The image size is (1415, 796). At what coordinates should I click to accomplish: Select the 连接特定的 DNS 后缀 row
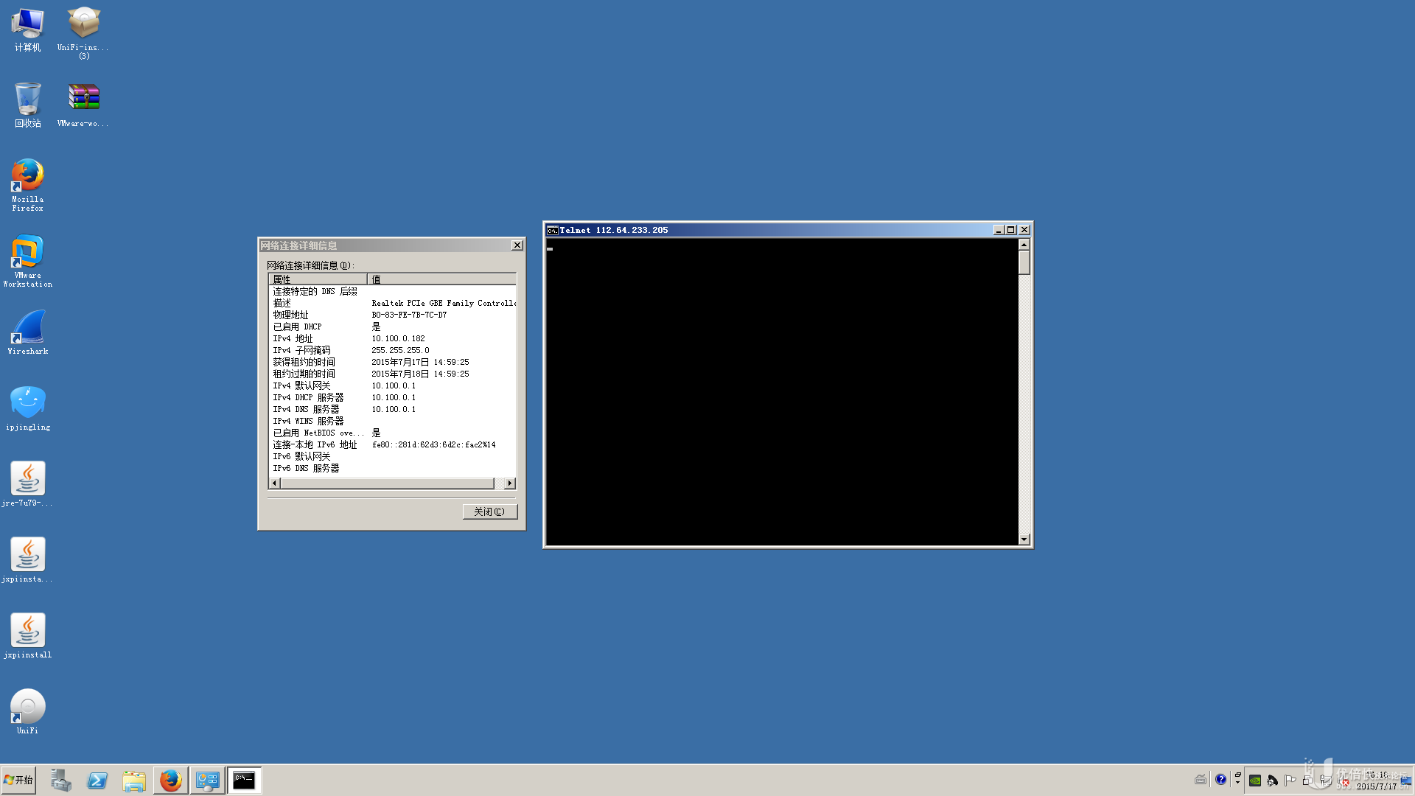pyautogui.click(x=392, y=291)
